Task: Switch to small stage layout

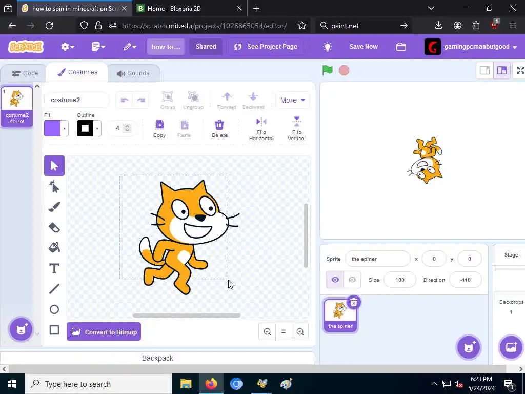Action: (485, 70)
